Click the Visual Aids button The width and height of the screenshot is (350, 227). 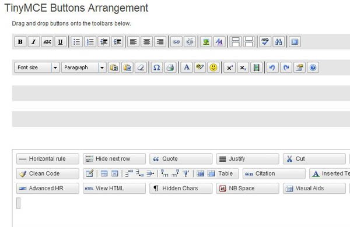314,189
